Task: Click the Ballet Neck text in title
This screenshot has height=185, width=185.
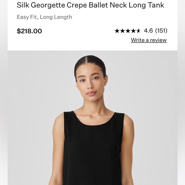Action: pyautogui.click(x=108, y=5)
